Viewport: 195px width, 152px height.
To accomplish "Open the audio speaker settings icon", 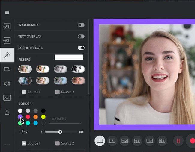I will 7,84.
